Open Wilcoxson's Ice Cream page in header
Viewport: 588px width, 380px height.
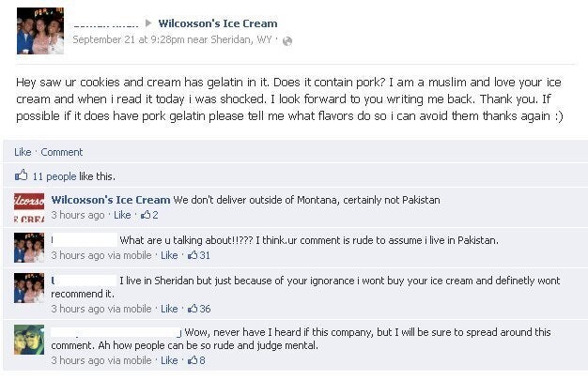coord(218,23)
